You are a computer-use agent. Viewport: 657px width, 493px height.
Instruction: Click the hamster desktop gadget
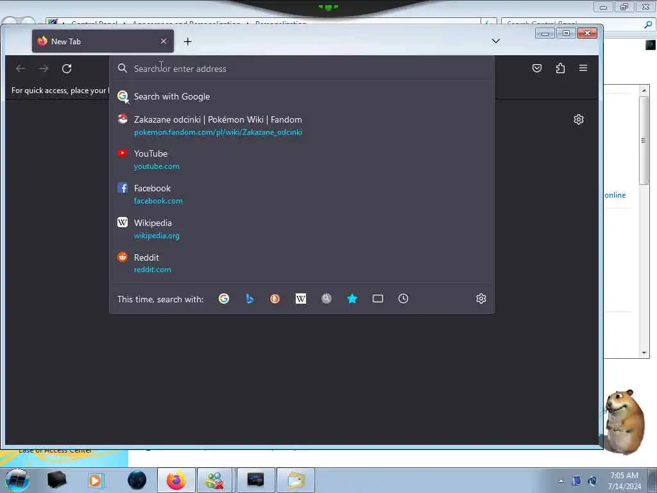(625, 422)
